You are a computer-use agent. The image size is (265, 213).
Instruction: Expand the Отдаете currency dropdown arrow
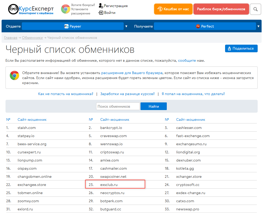[x=126, y=26]
